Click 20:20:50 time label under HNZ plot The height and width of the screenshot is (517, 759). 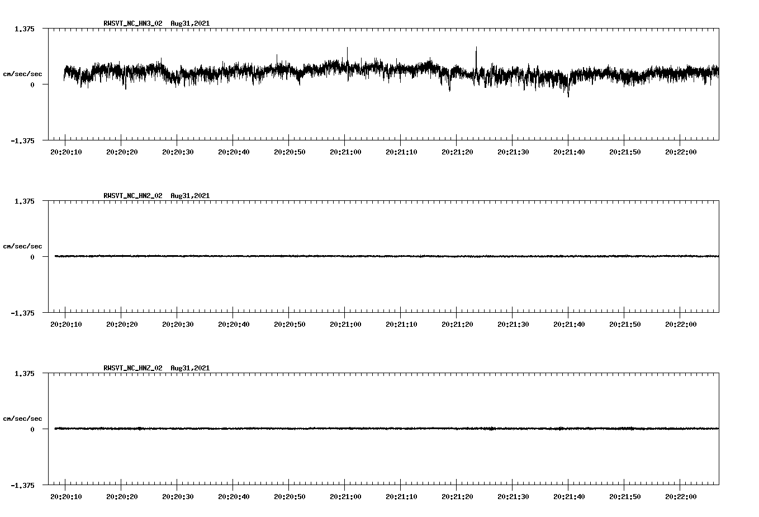[x=290, y=496]
